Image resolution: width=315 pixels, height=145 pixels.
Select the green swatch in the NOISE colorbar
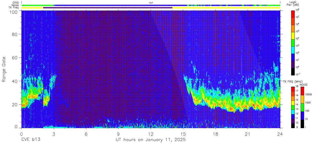point(302,107)
